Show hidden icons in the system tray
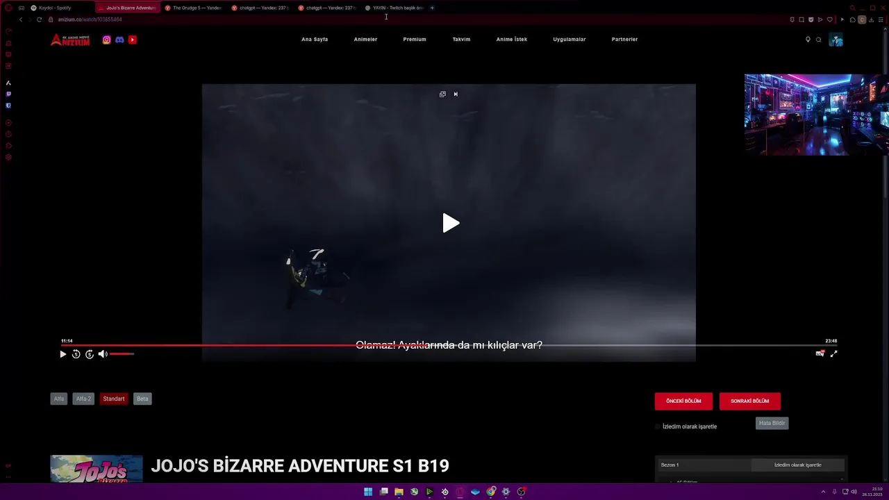 click(x=823, y=492)
